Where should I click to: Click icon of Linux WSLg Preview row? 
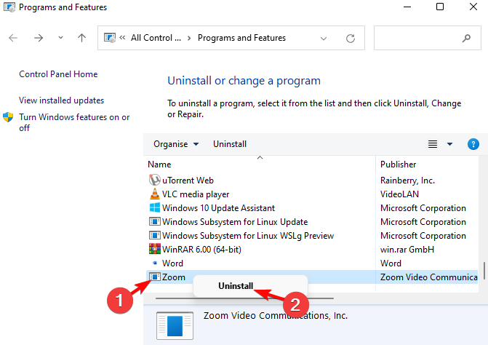(x=155, y=235)
